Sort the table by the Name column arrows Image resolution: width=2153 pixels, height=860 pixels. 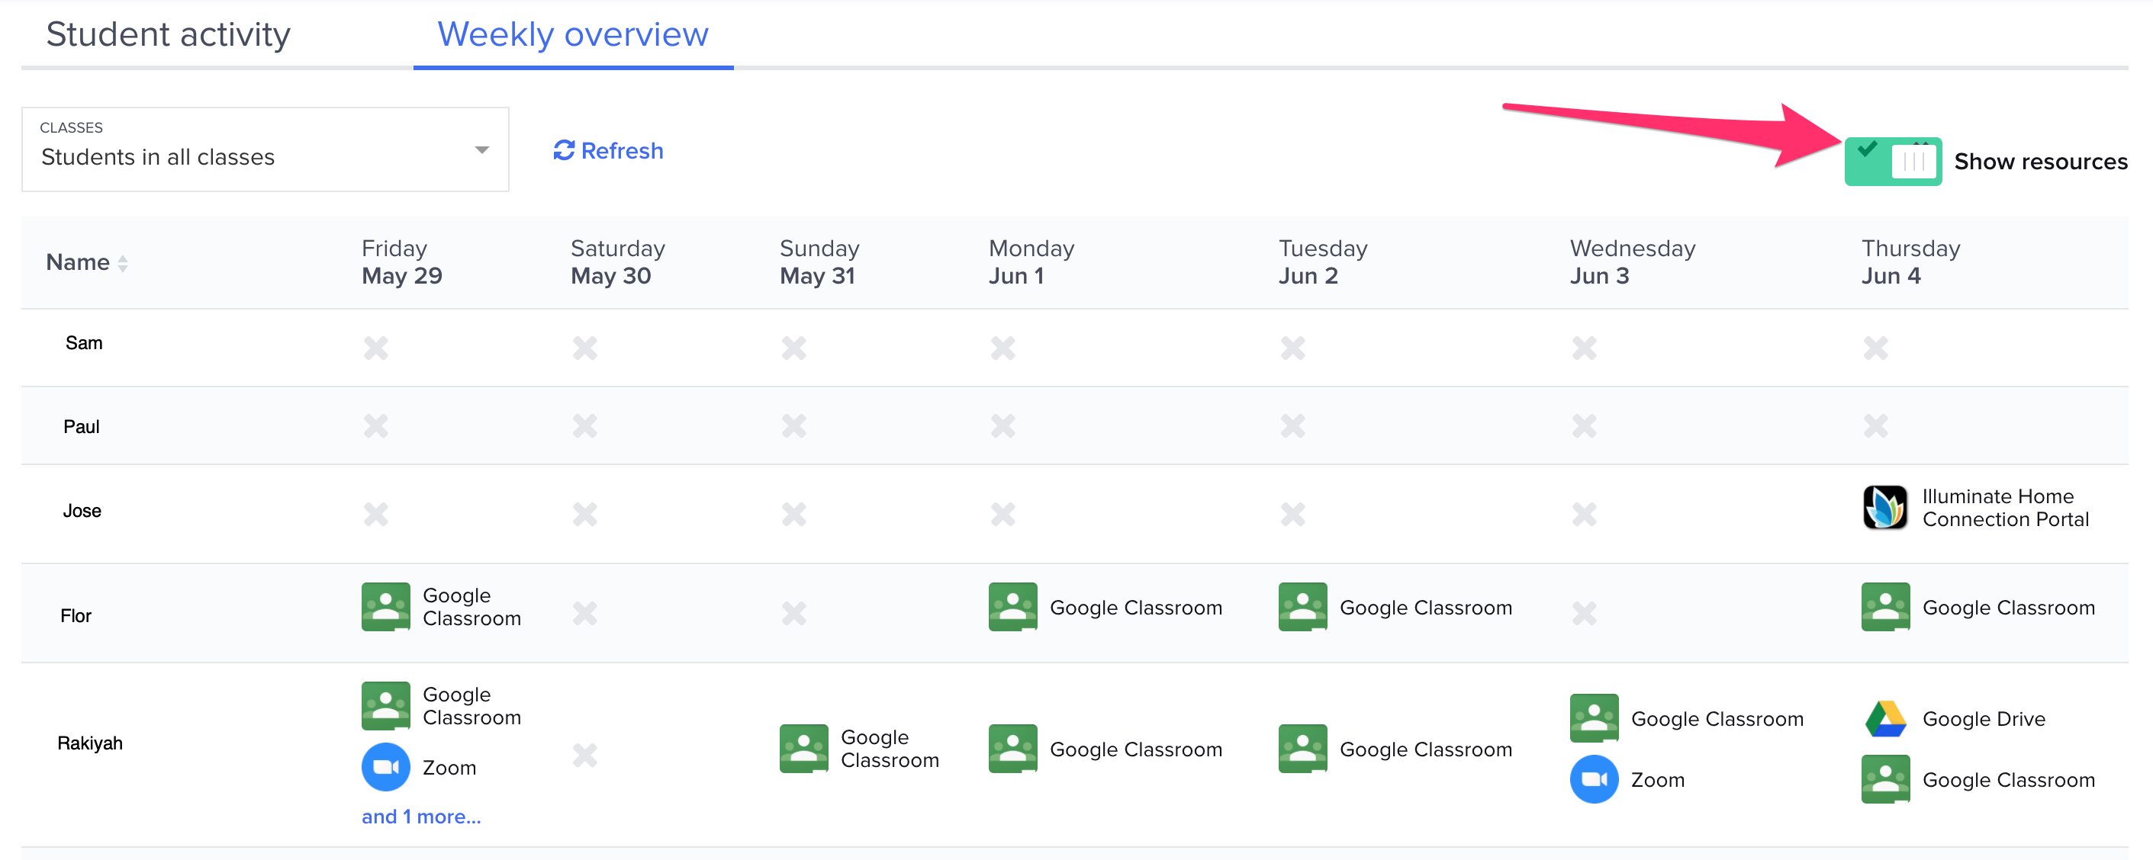(x=123, y=264)
